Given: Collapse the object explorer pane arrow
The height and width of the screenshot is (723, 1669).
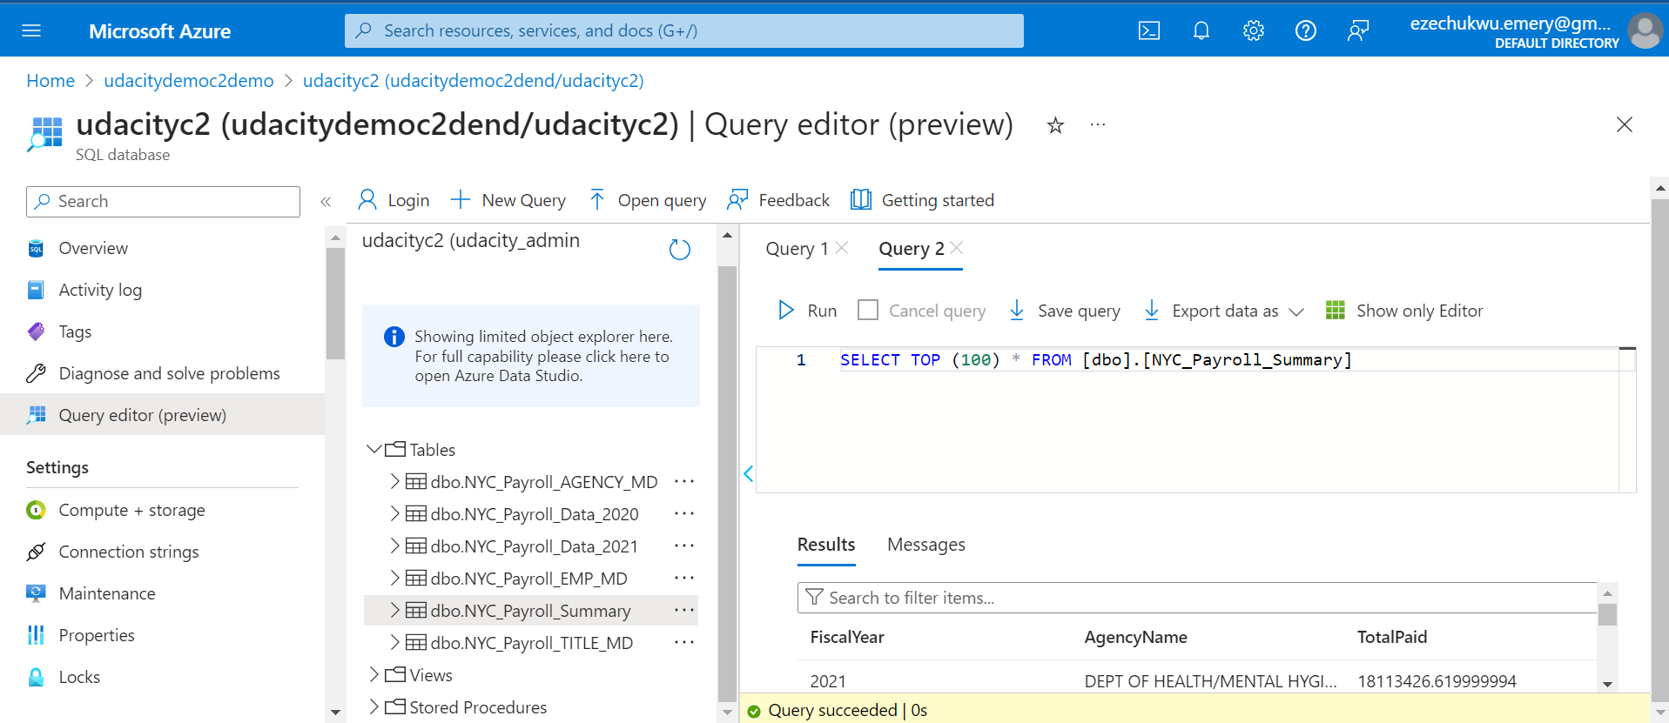Looking at the screenshot, I should click(x=748, y=474).
